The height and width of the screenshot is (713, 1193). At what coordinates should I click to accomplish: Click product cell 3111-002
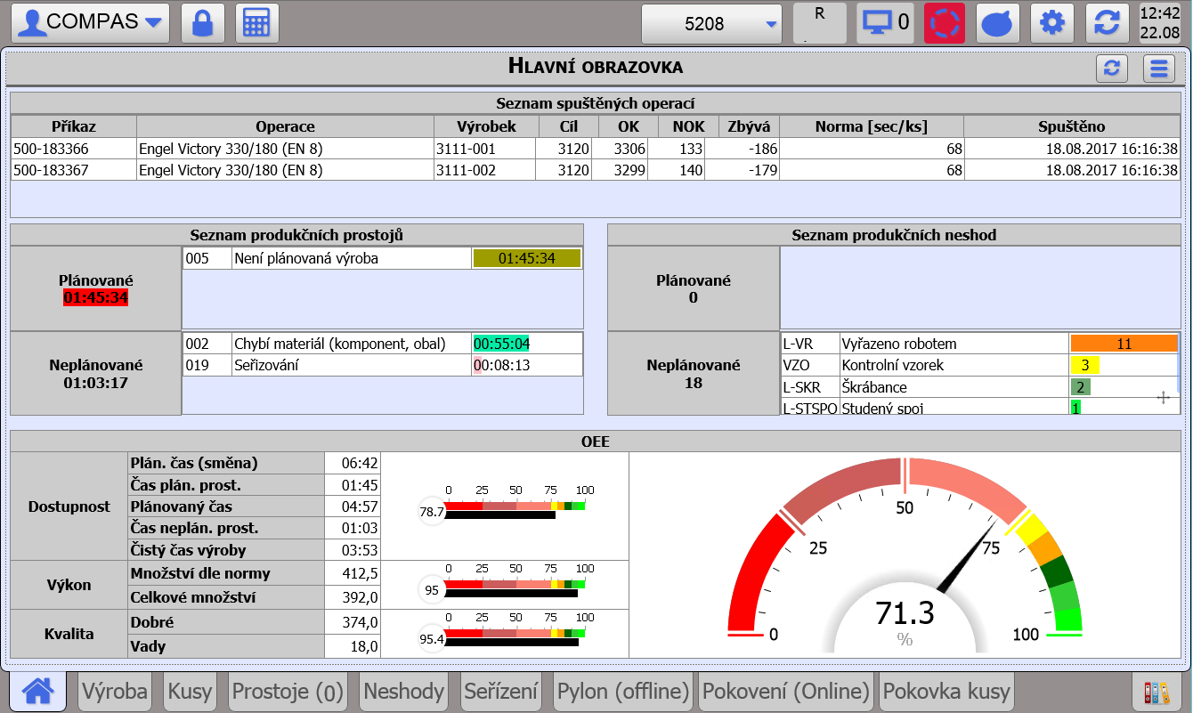pos(486,170)
